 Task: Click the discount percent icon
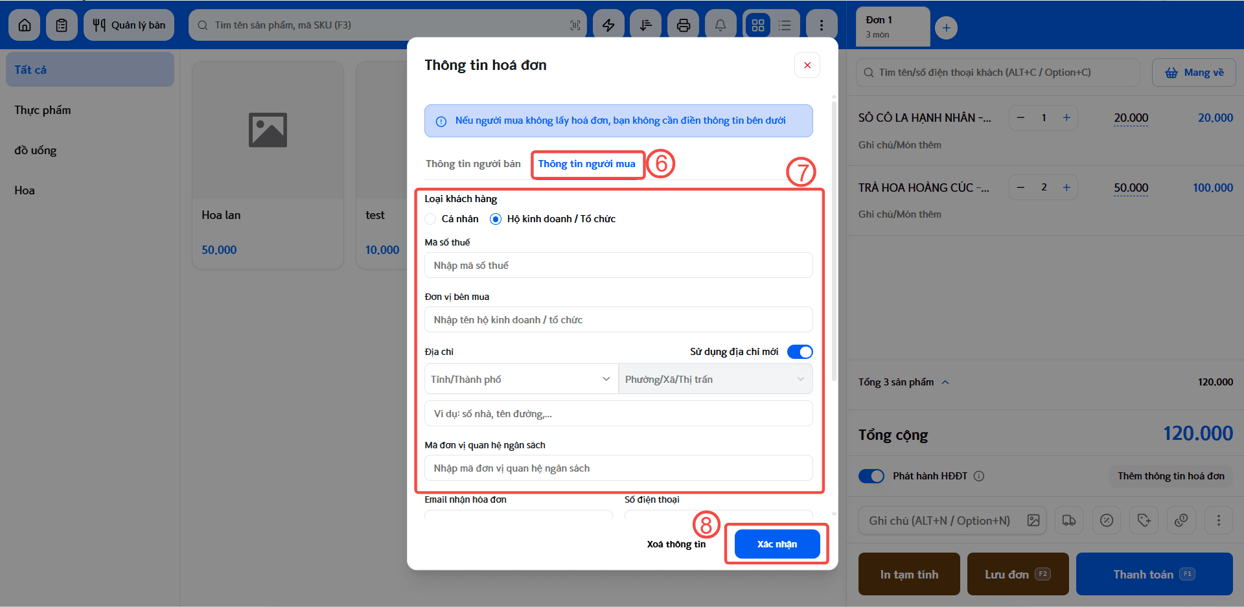[1107, 520]
